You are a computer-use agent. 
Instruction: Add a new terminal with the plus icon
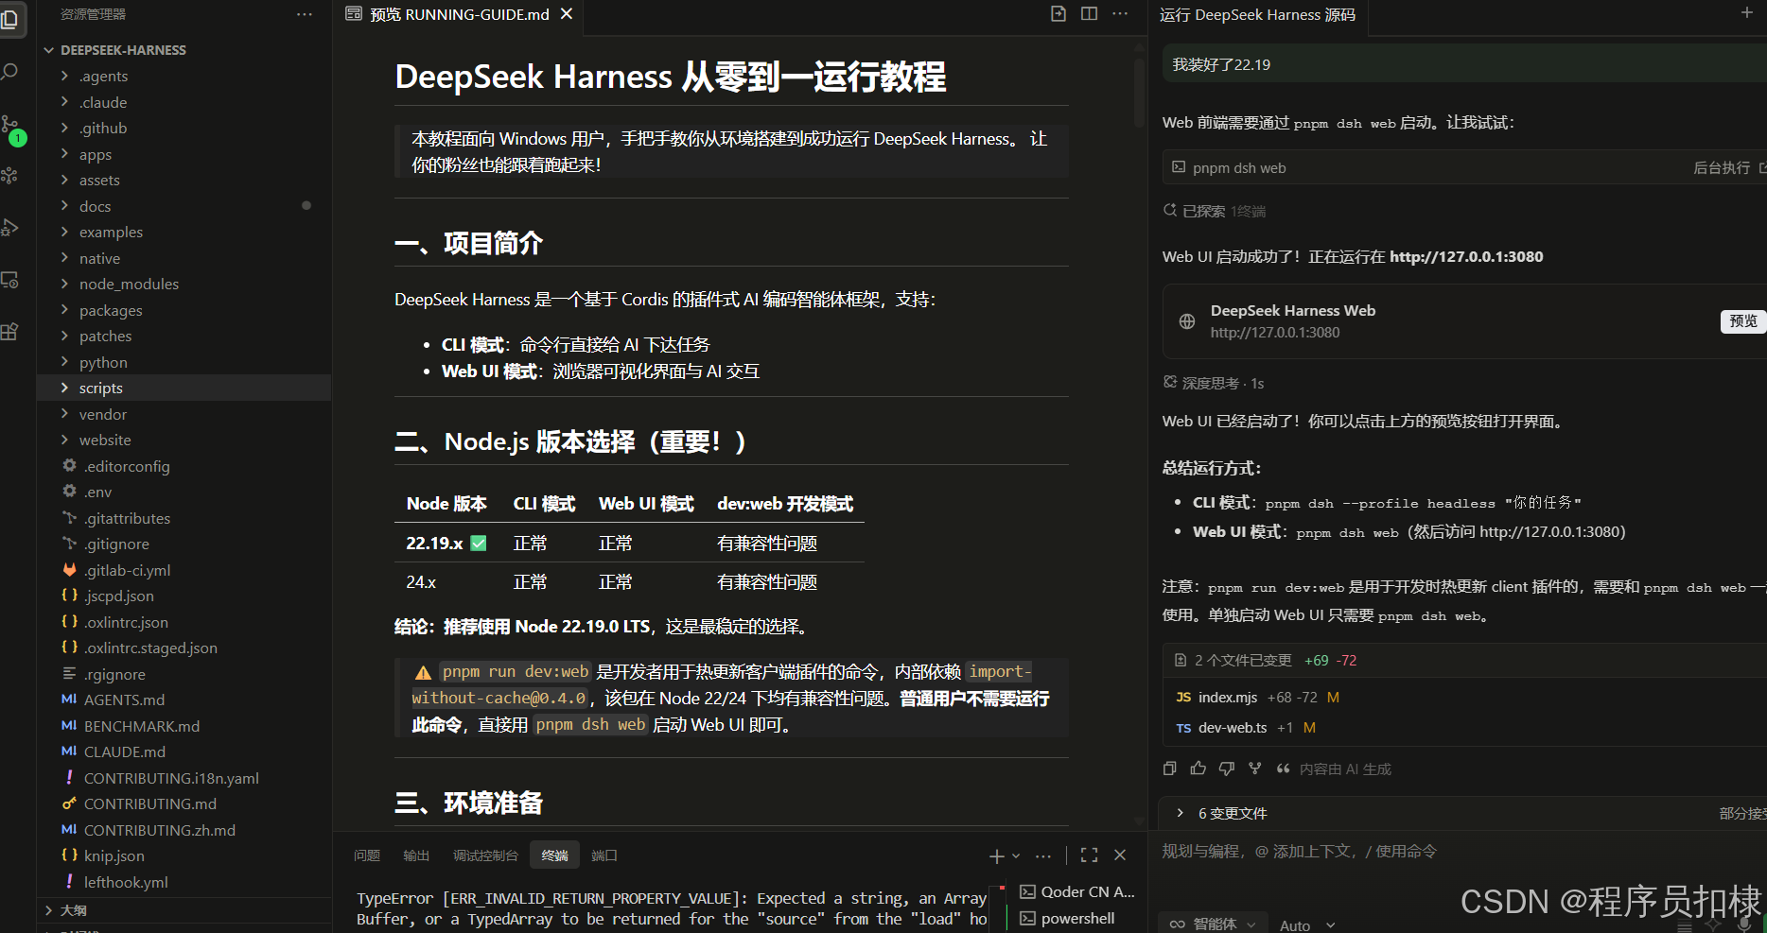[996, 855]
